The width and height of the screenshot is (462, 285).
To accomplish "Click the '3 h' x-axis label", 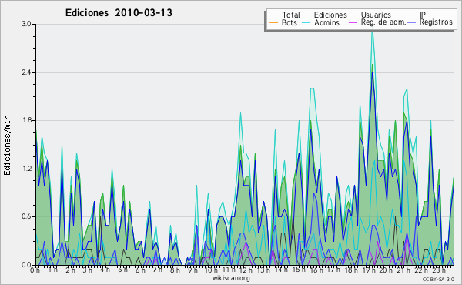I will (87, 270).
